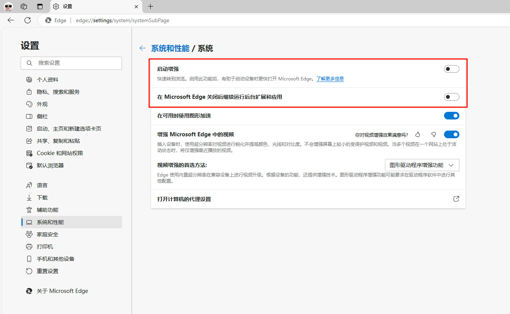Open a new tab with plus button
This screenshot has width=510, height=314.
[151, 7]
